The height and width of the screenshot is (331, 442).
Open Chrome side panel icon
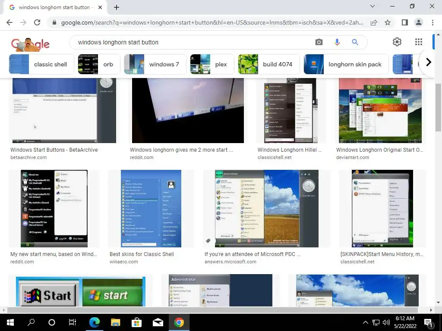[405, 22]
